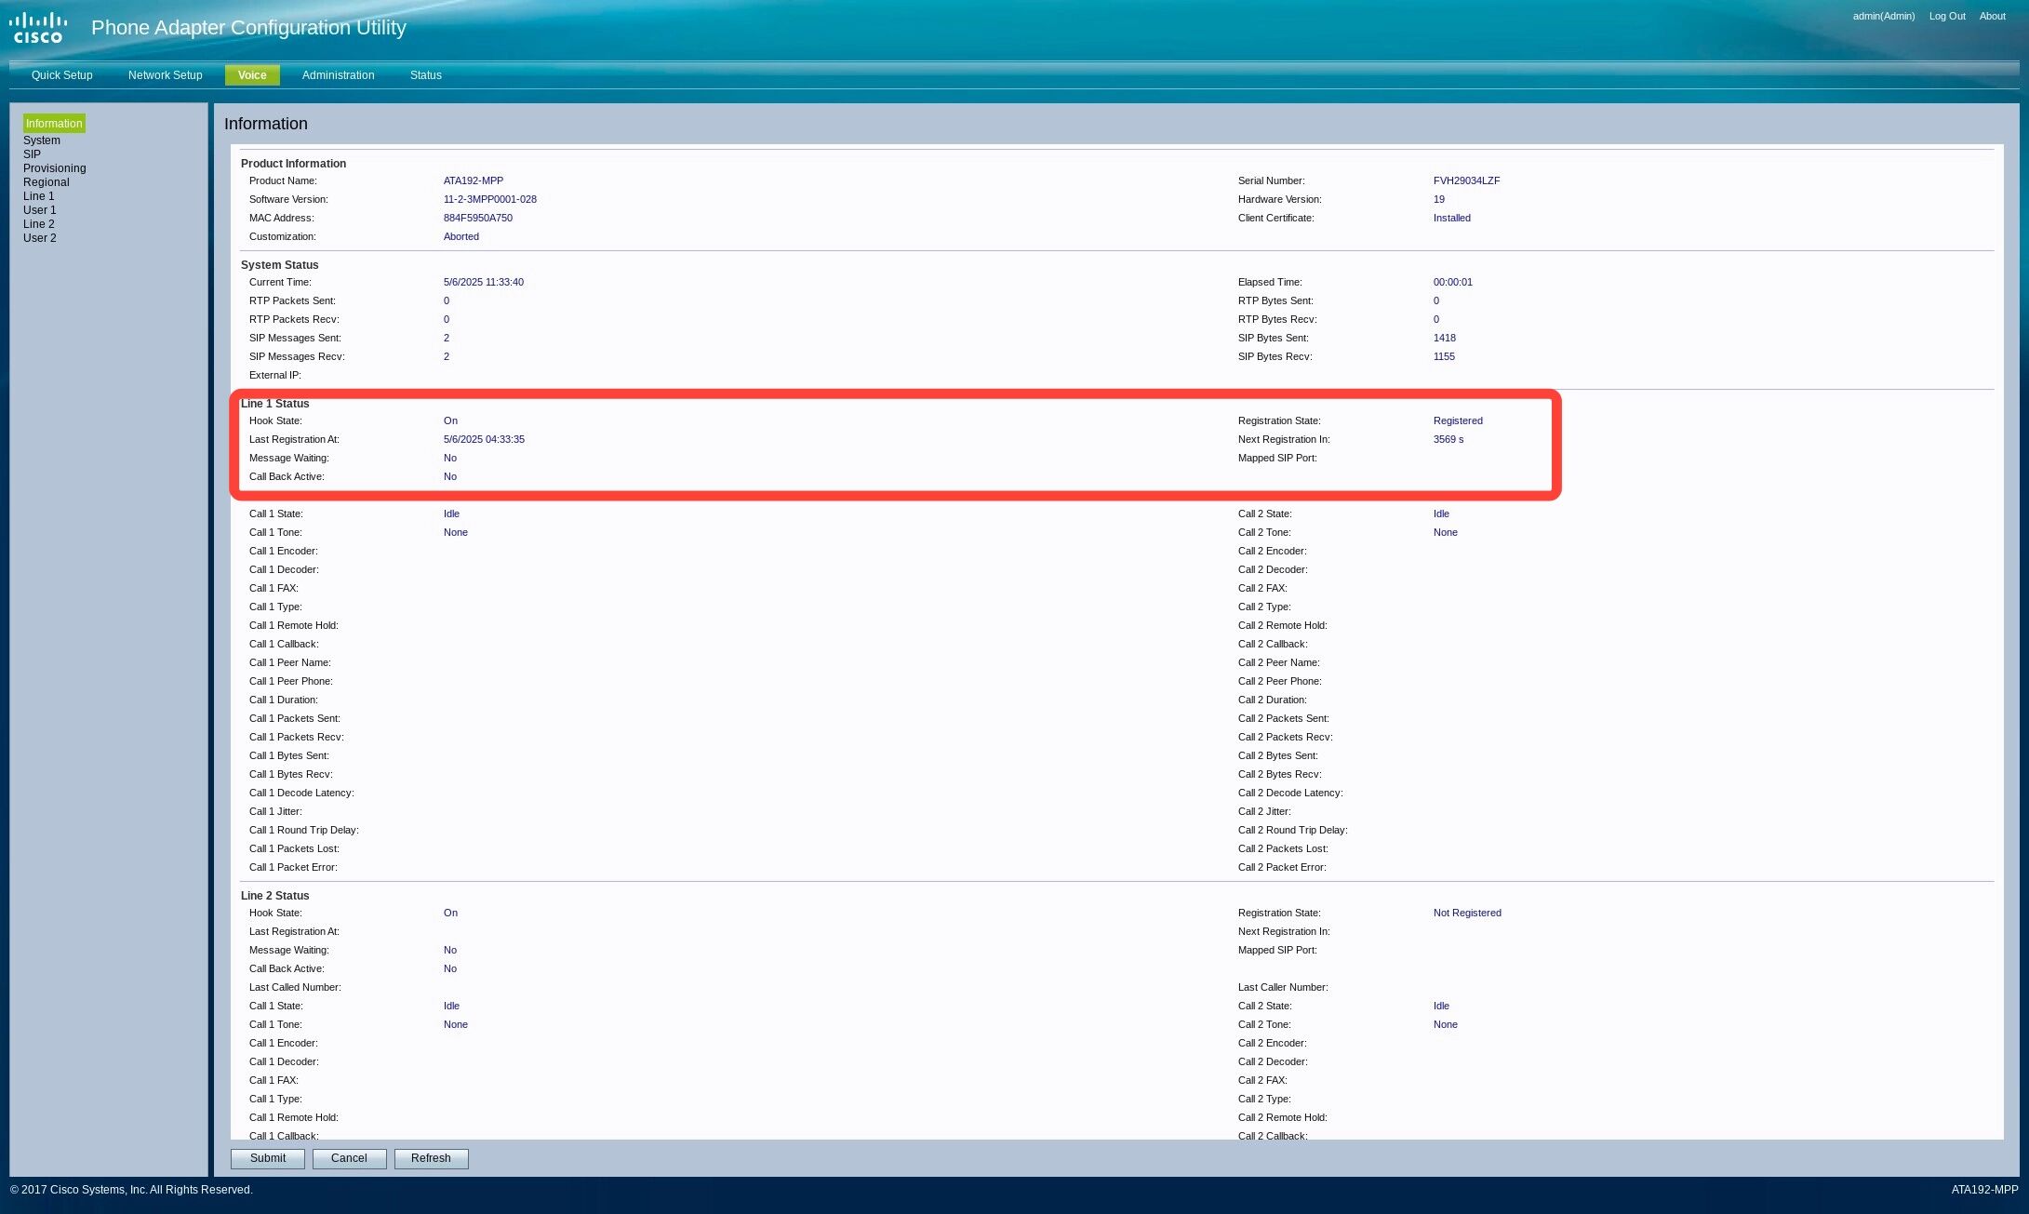Click Next Registration In 3569 s
2029x1214 pixels.
click(x=1448, y=439)
